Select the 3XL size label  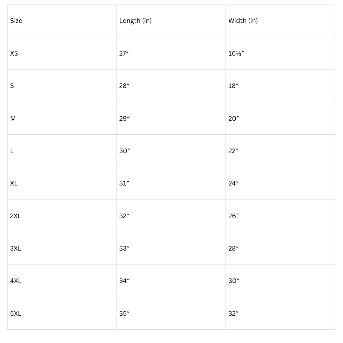click(x=16, y=249)
